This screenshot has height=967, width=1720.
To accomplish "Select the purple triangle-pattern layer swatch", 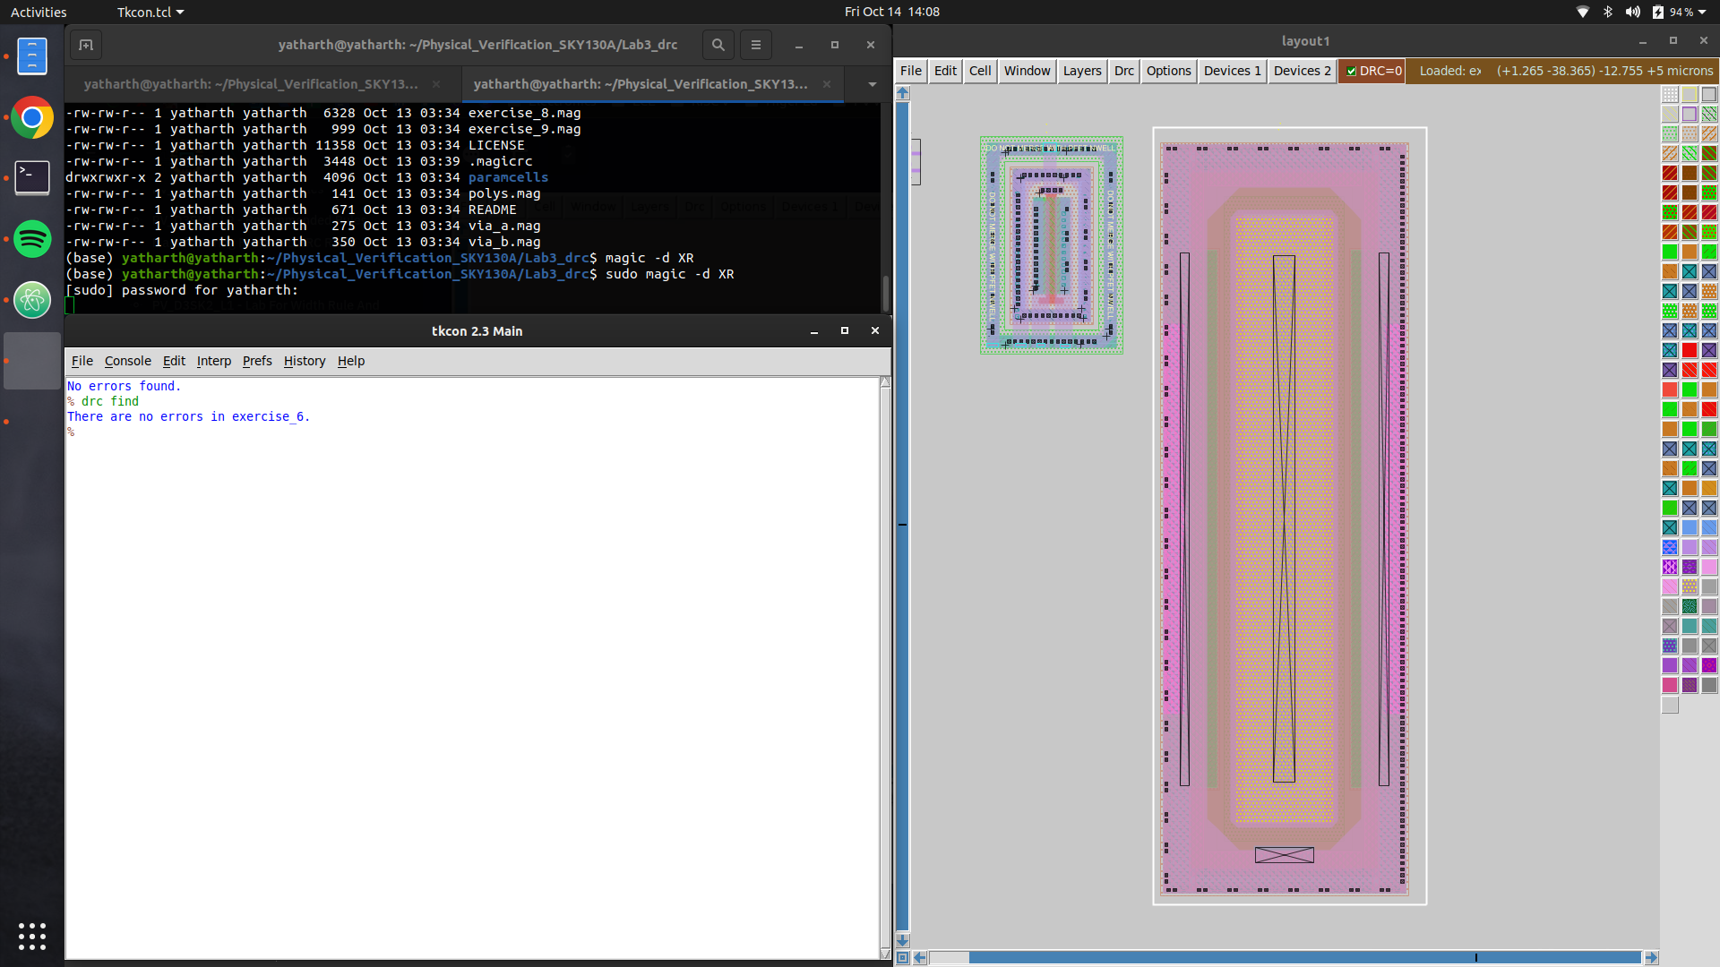I will pos(1670,568).
